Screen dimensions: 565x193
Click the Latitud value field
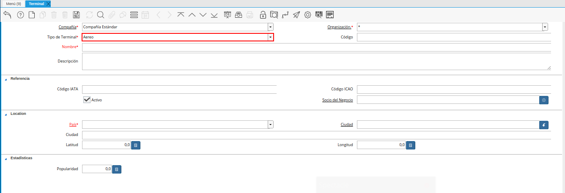tap(106, 145)
